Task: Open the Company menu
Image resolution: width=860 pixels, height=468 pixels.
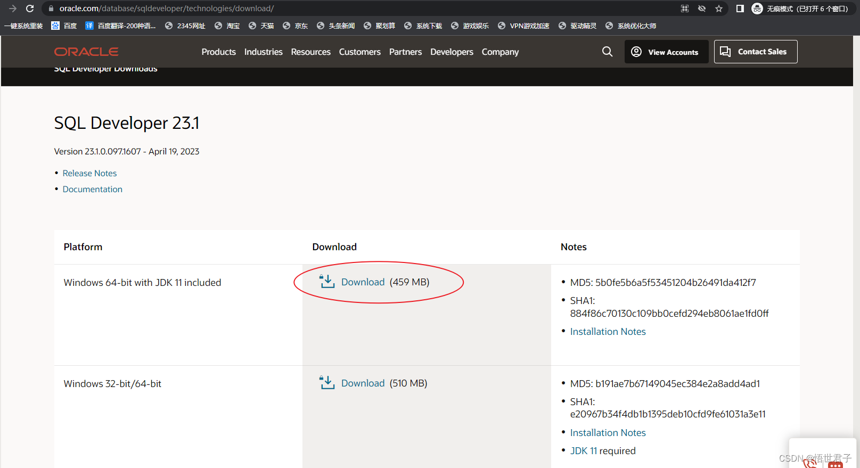Action: pos(500,52)
